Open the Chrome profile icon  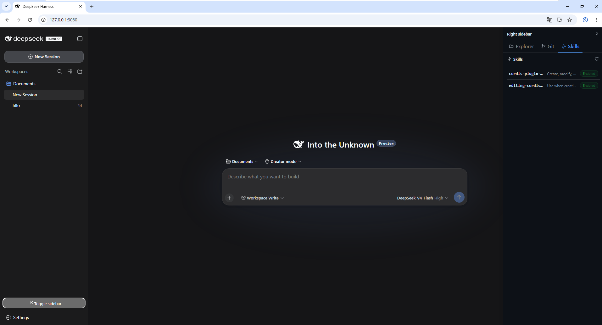(x=585, y=20)
